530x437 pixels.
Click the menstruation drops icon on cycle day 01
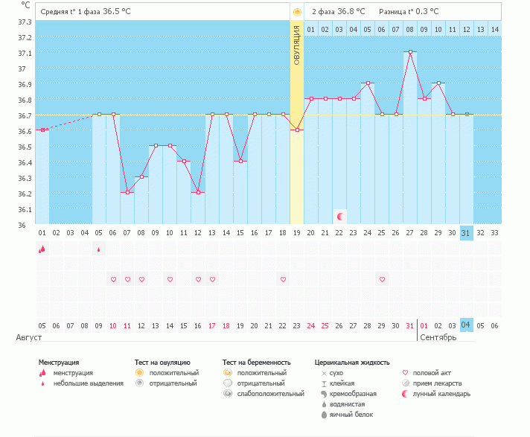(42, 249)
